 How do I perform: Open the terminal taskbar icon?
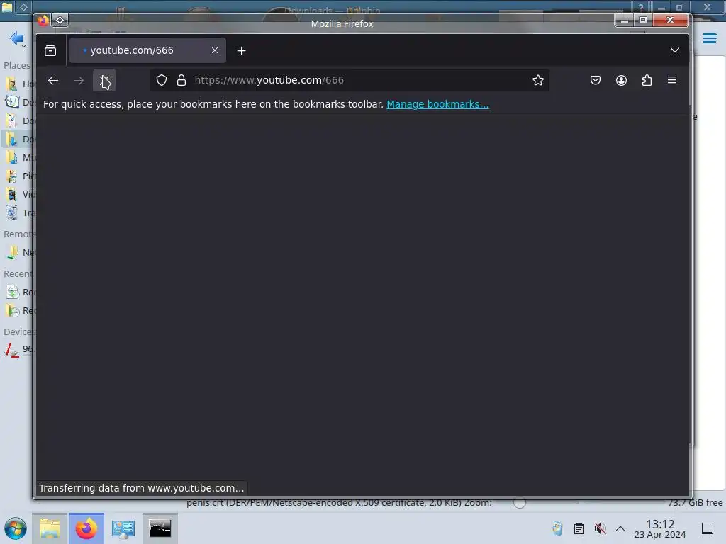[160, 528]
